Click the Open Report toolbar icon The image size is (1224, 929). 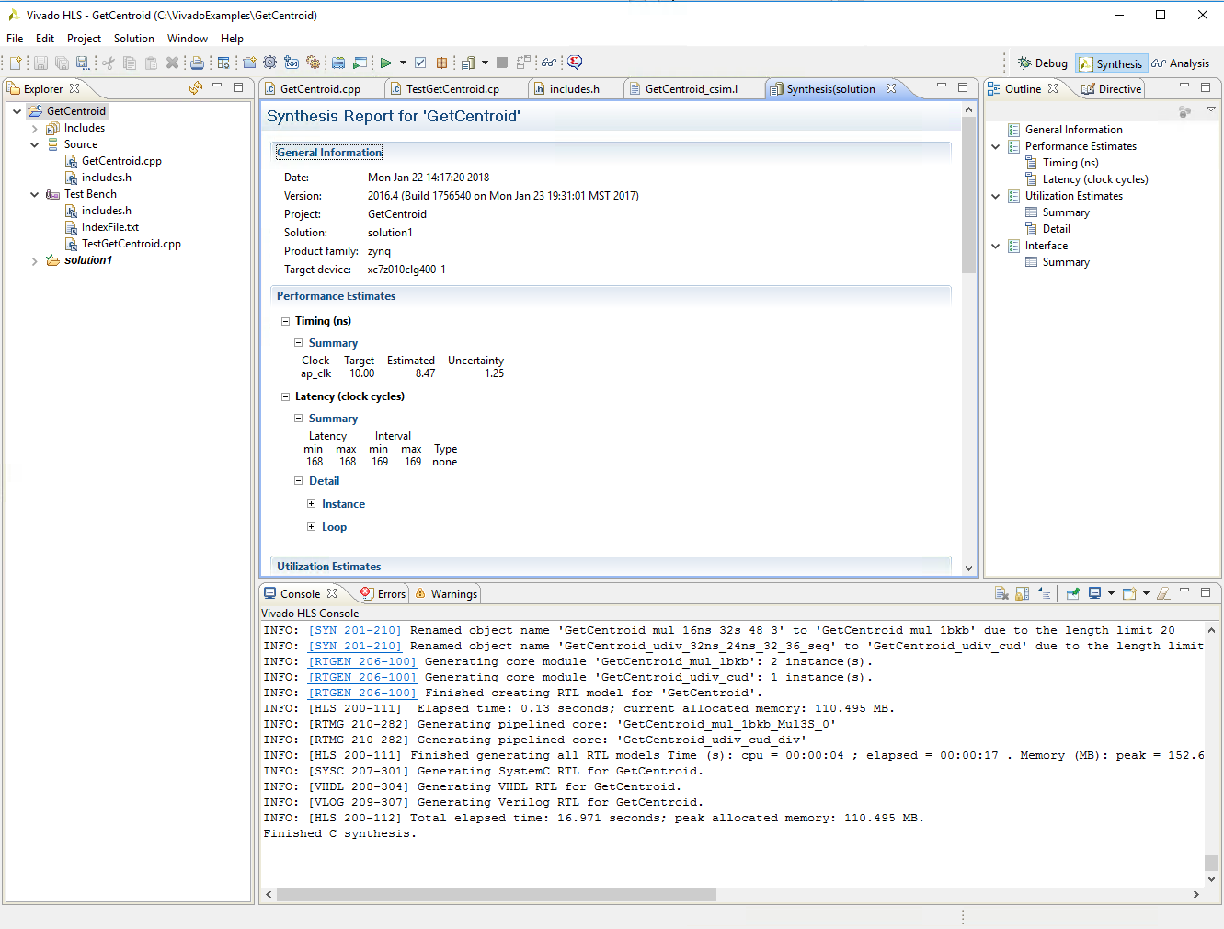469,63
